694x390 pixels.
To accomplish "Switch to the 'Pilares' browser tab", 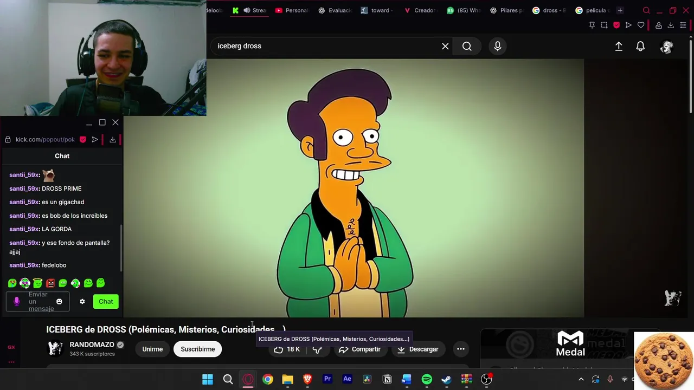I will pyautogui.click(x=506, y=10).
